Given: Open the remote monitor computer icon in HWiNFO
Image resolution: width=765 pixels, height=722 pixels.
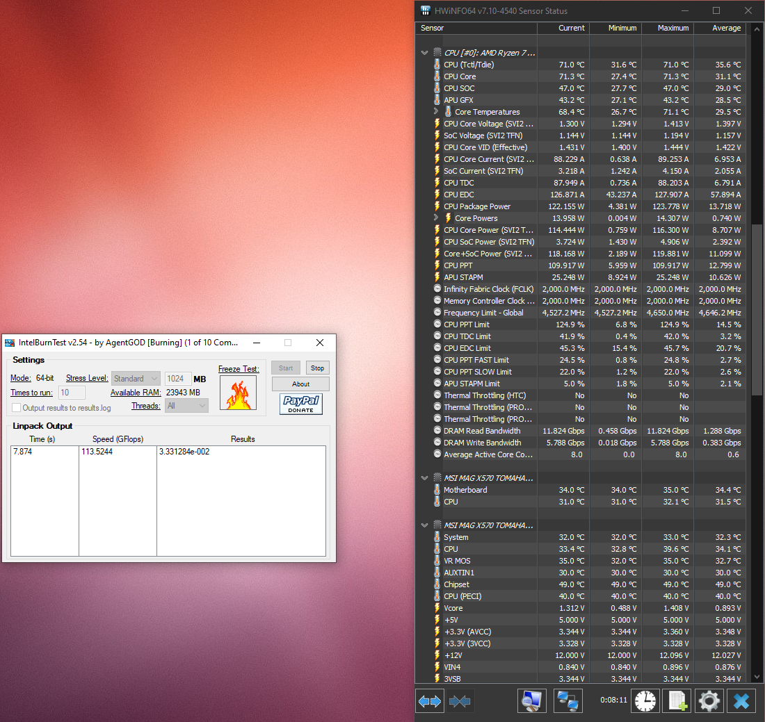Looking at the screenshot, I should pos(532,701).
